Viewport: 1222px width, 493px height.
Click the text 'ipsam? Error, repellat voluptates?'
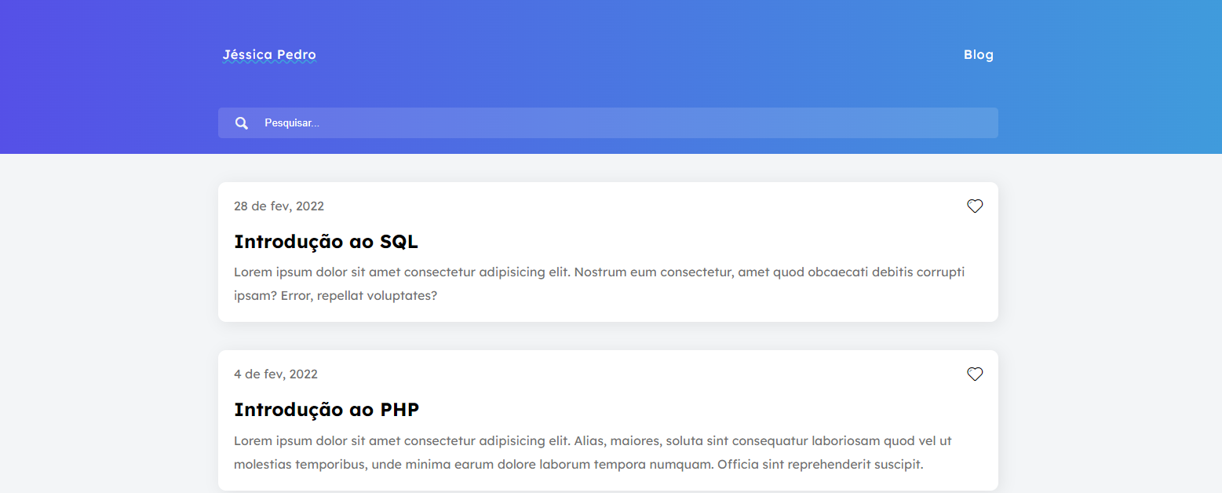pyautogui.click(x=335, y=296)
